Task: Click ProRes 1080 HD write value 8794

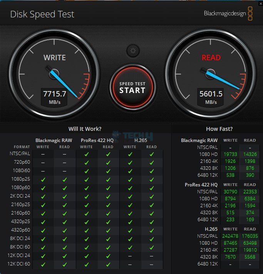Action: (230, 199)
